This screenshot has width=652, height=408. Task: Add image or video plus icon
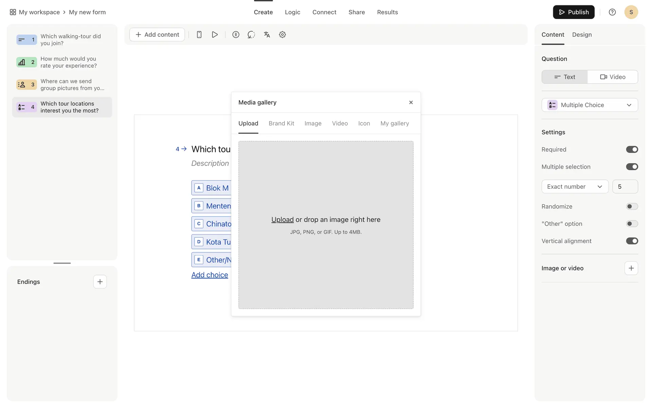(631, 268)
